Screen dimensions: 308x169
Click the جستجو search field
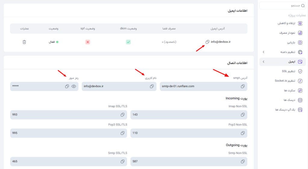click(283, 6)
